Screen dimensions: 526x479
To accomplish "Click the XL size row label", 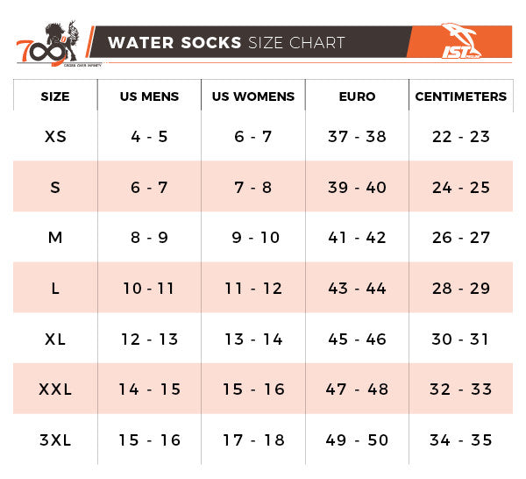I will click(55, 339).
